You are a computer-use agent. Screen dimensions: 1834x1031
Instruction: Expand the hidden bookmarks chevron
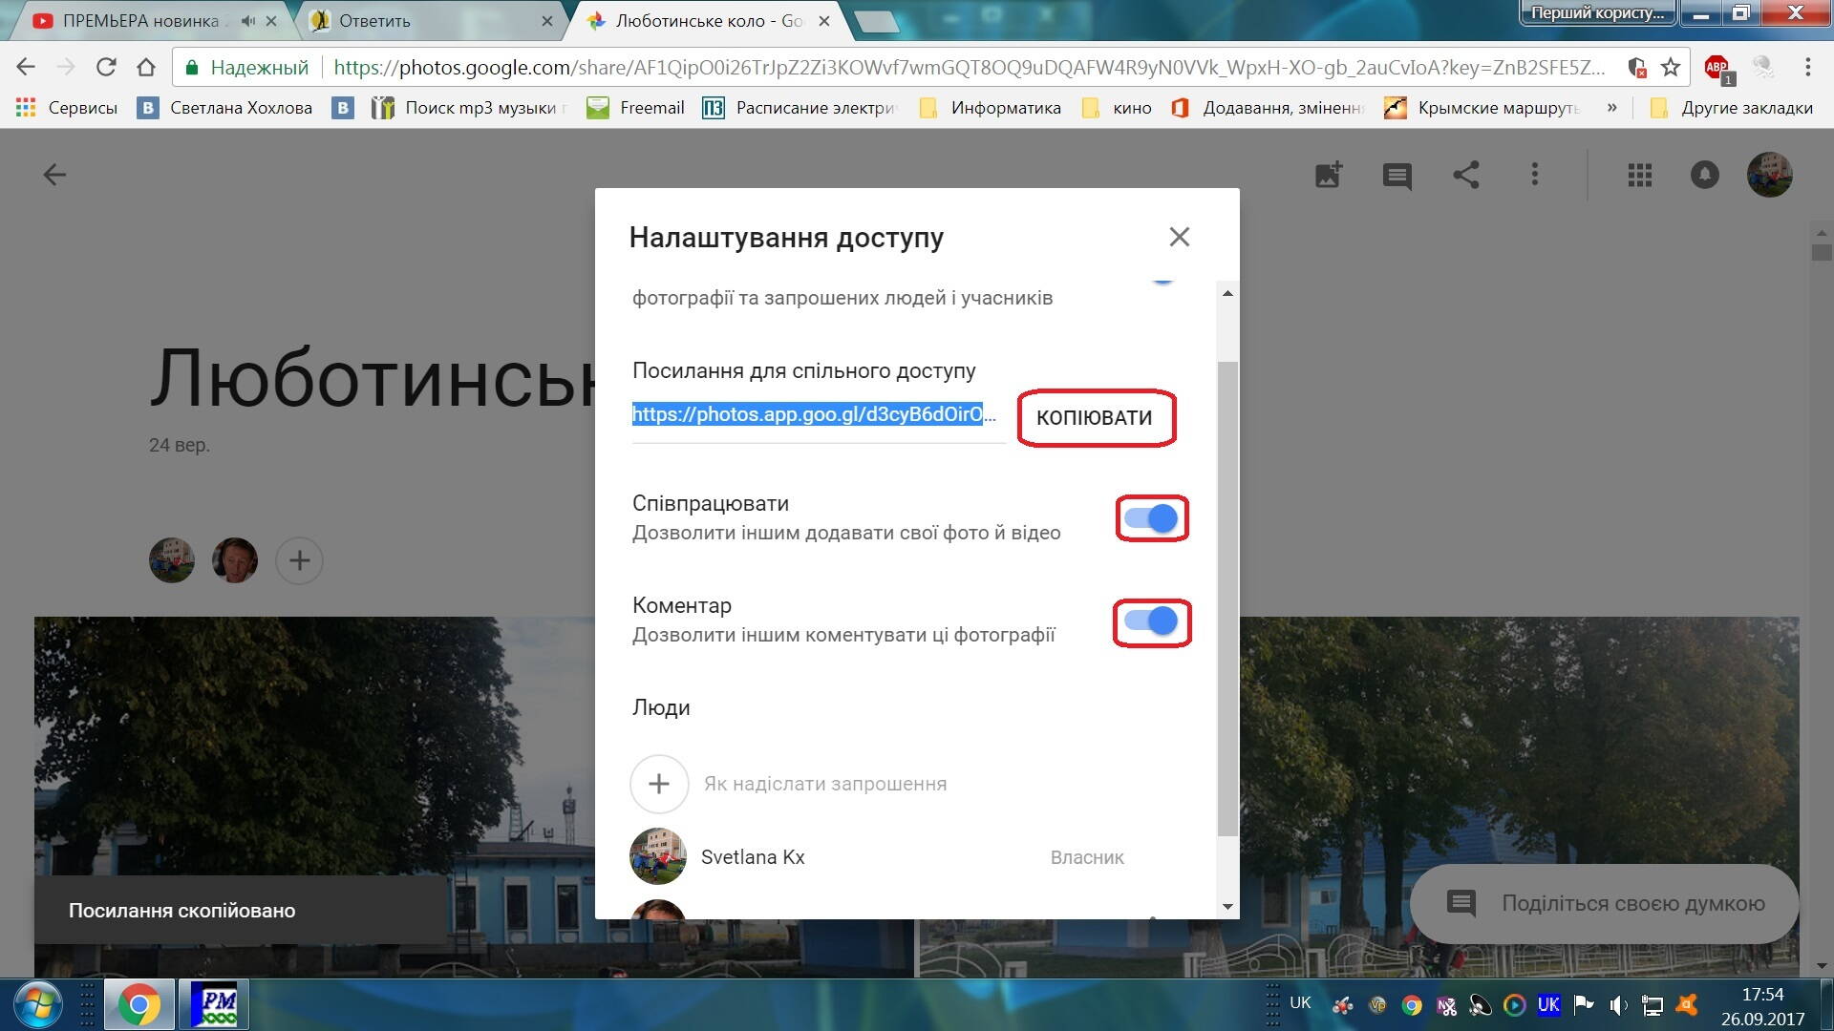coord(1612,107)
